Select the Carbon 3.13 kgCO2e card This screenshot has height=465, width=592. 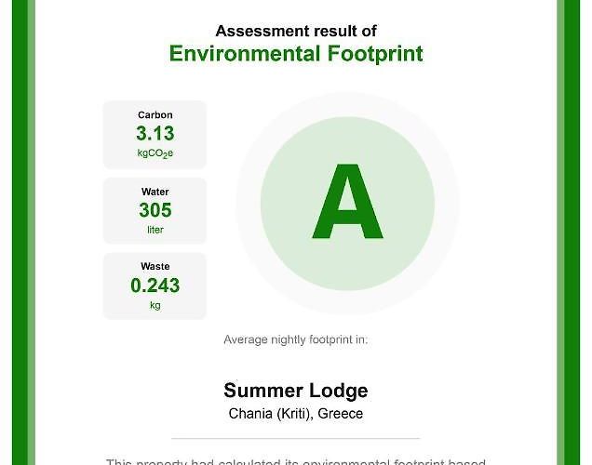(x=155, y=134)
